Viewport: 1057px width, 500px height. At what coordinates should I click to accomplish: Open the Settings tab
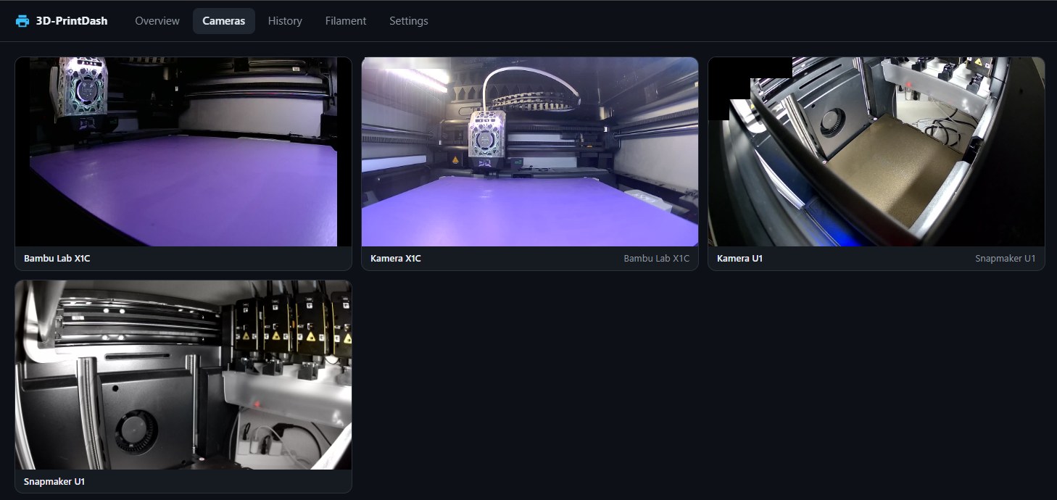pos(409,21)
